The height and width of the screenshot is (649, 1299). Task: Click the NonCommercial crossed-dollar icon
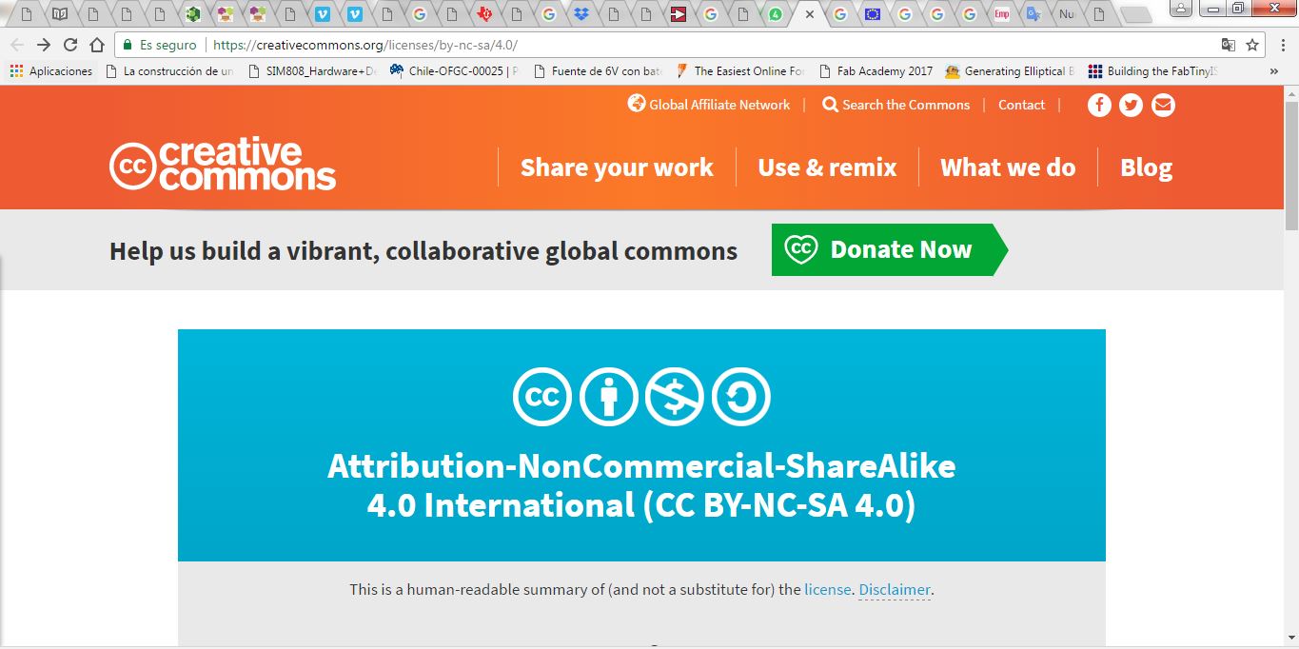point(675,397)
